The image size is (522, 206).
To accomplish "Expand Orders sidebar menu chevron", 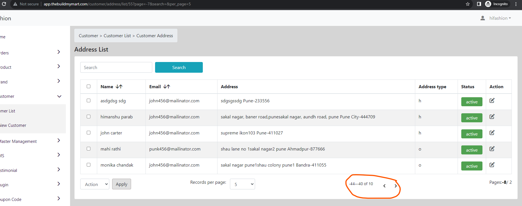I will pyautogui.click(x=59, y=52).
